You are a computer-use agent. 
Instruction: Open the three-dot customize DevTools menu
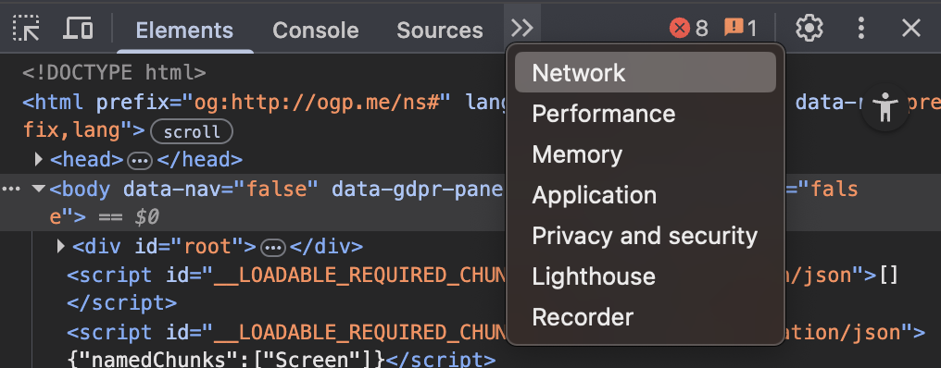[861, 28]
